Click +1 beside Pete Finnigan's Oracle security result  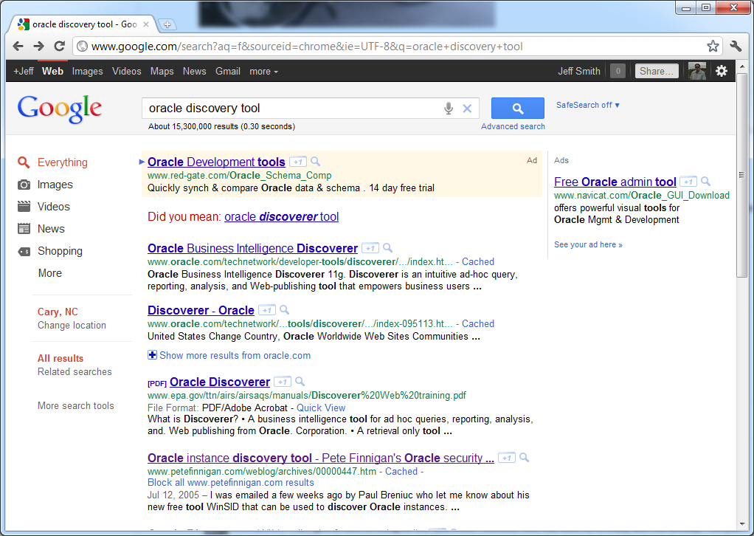pyautogui.click(x=506, y=458)
